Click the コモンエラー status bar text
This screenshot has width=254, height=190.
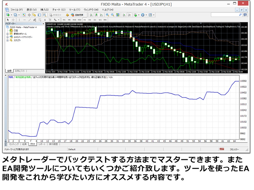click(234, 149)
